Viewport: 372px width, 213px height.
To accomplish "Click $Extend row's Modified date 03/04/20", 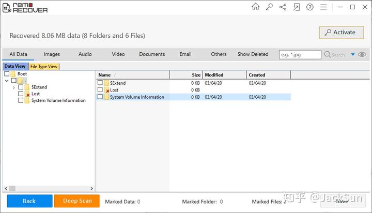I will tap(213, 83).
